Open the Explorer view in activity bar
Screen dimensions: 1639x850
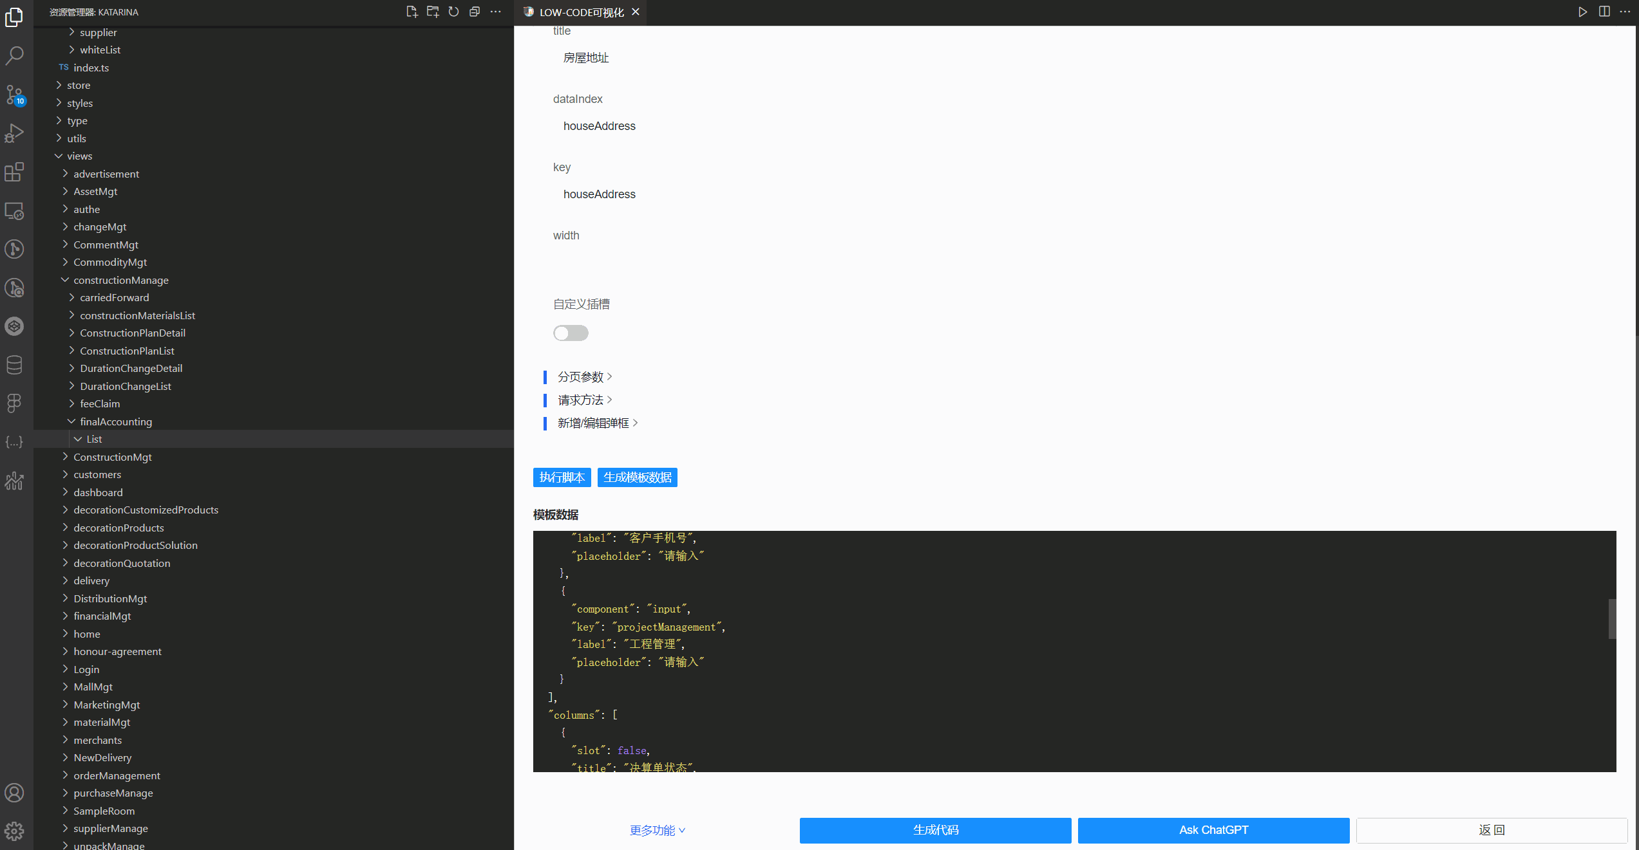click(14, 17)
